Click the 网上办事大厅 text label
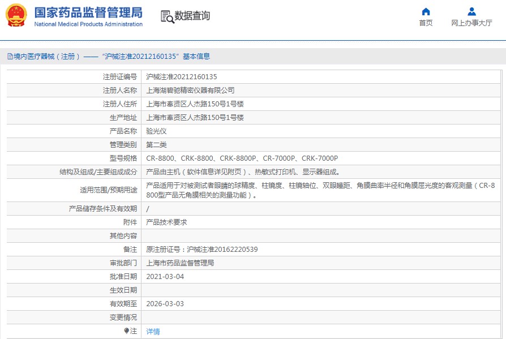The width and height of the screenshot is (506, 339). (x=471, y=23)
